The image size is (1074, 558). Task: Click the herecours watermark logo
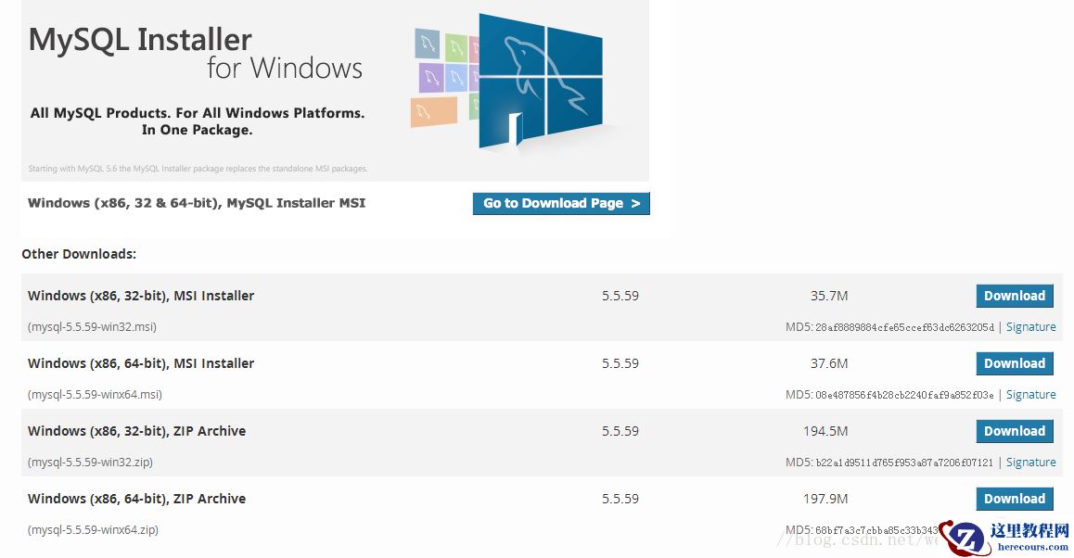tap(1004, 537)
